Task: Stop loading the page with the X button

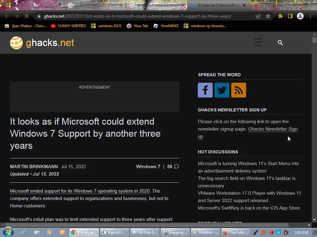Action: (x=27, y=16)
